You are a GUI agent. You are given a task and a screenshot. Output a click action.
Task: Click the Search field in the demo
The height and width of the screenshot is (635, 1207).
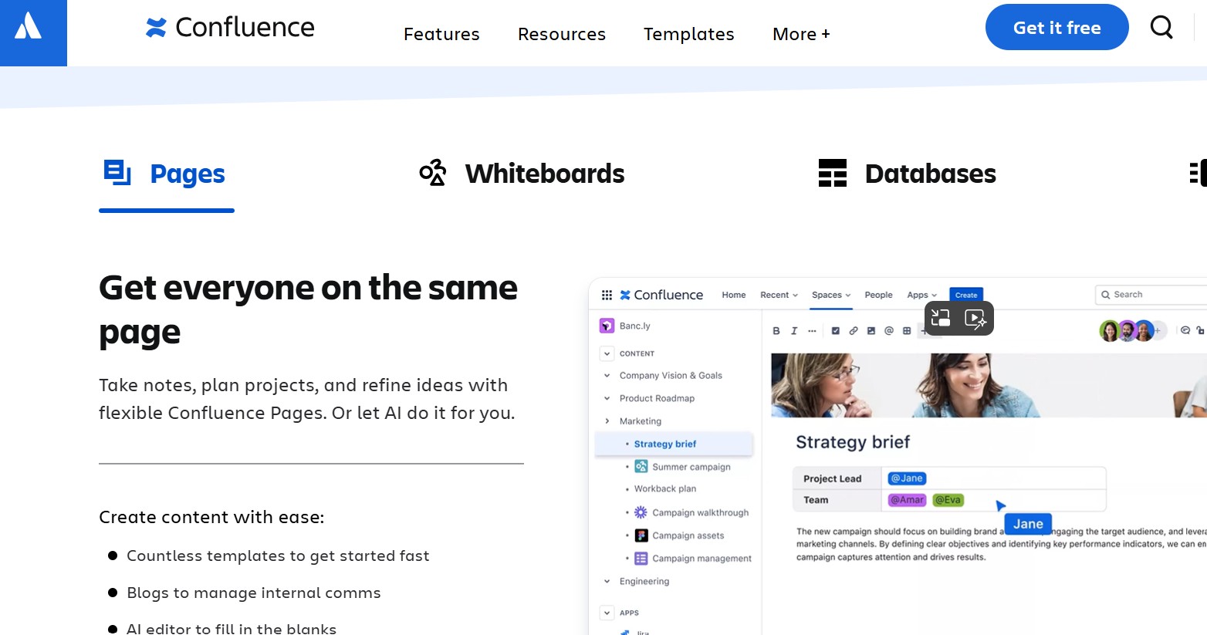pyautogui.click(x=1151, y=295)
